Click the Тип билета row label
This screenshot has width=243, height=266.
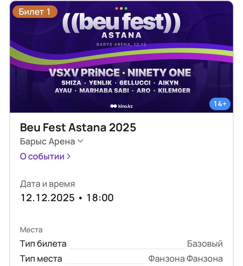pos(43,244)
